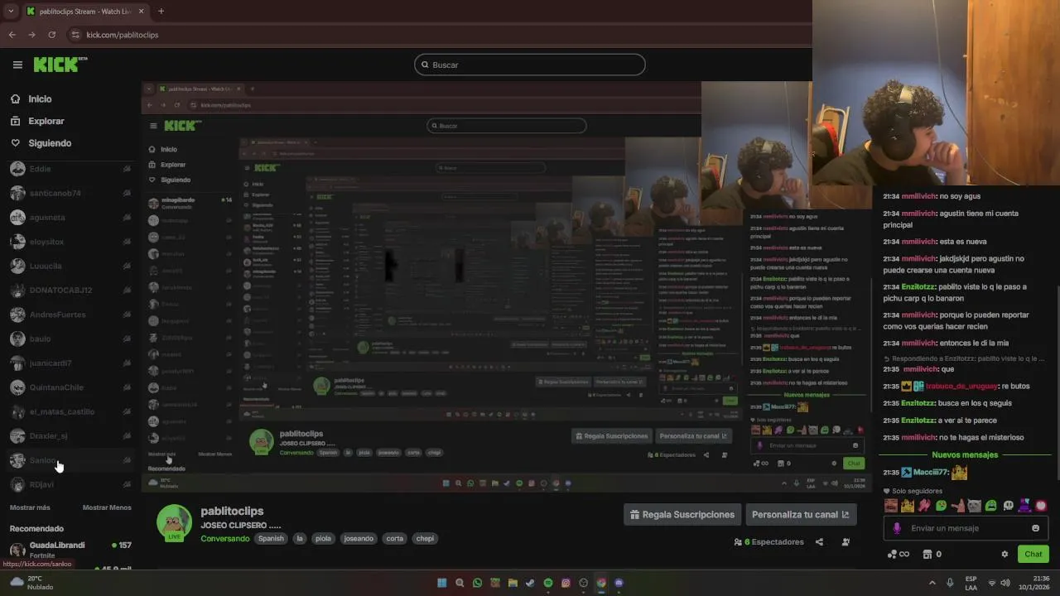Collapse the list with Mostrar Menos

[x=107, y=507]
